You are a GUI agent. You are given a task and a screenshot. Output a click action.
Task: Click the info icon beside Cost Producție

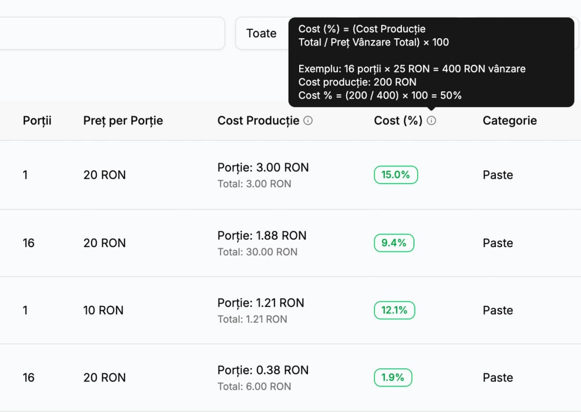tap(308, 121)
